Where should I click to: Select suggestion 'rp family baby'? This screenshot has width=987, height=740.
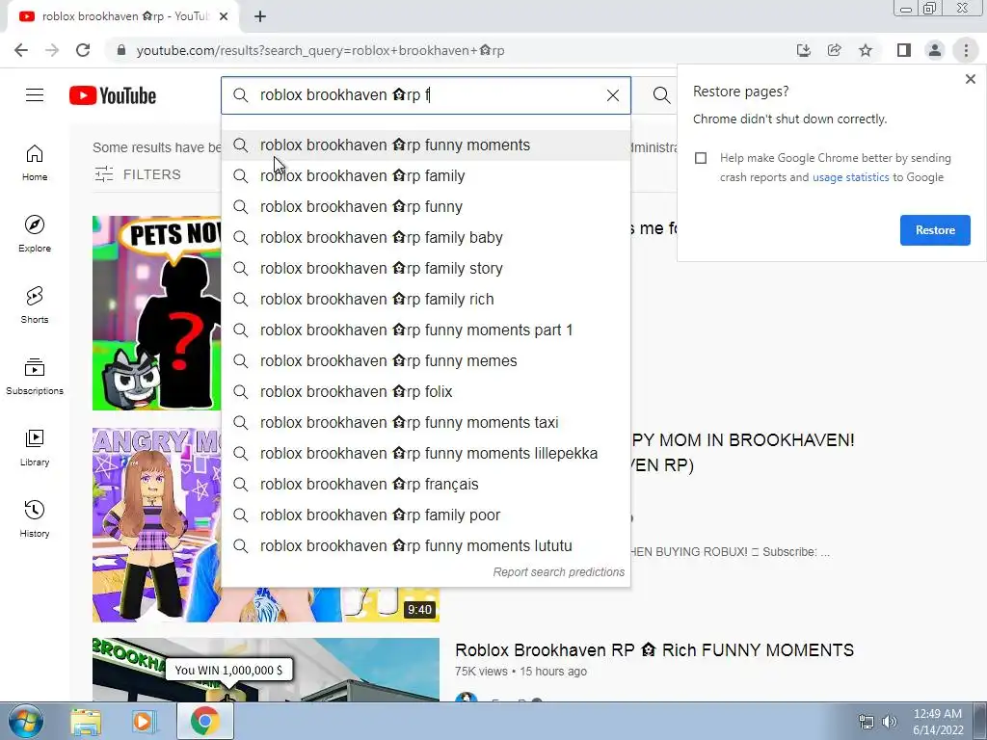coord(425,238)
